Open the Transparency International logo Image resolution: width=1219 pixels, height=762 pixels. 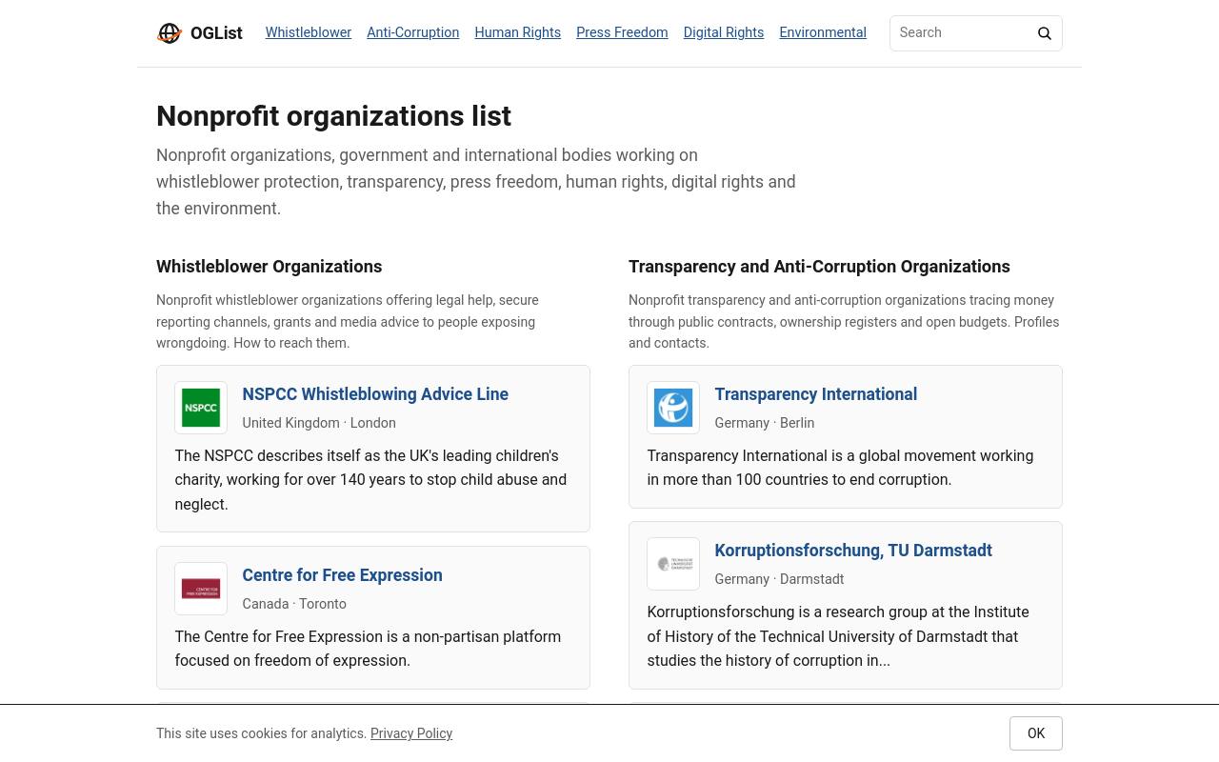(x=673, y=408)
